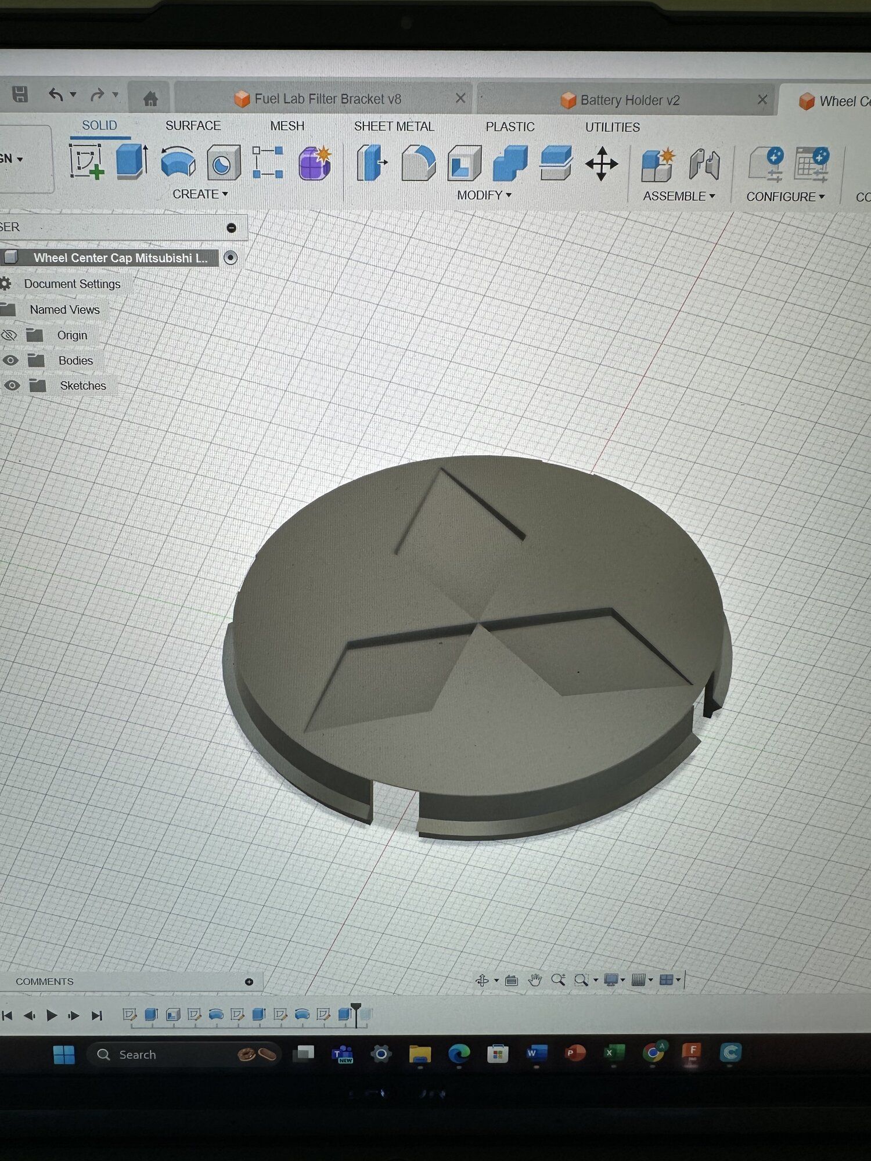Select the Wheel Center Cap Mitsubishi root component
The width and height of the screenshot is (871, 1161).
(120, 258)
